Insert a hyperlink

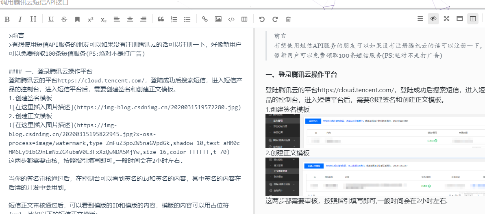pos(205,19)
